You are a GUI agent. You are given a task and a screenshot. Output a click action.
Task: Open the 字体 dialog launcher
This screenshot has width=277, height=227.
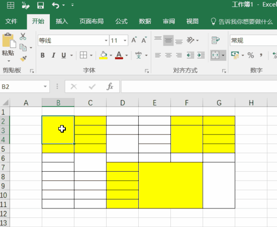(147, 71)
